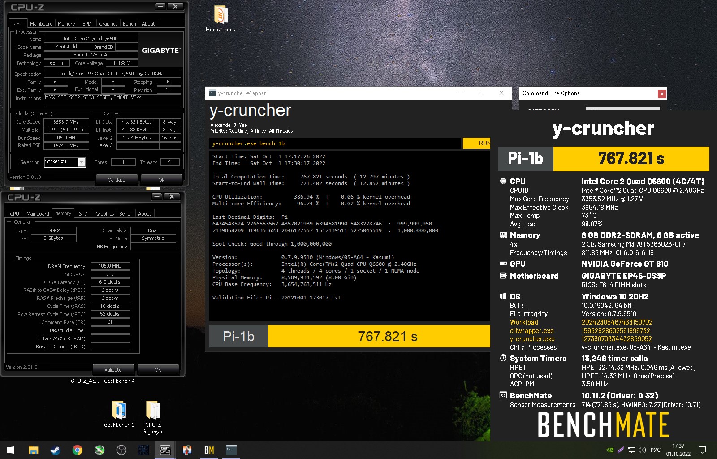Click OK in the top CPU-Z window
The image size is (717, 459).
161,180
